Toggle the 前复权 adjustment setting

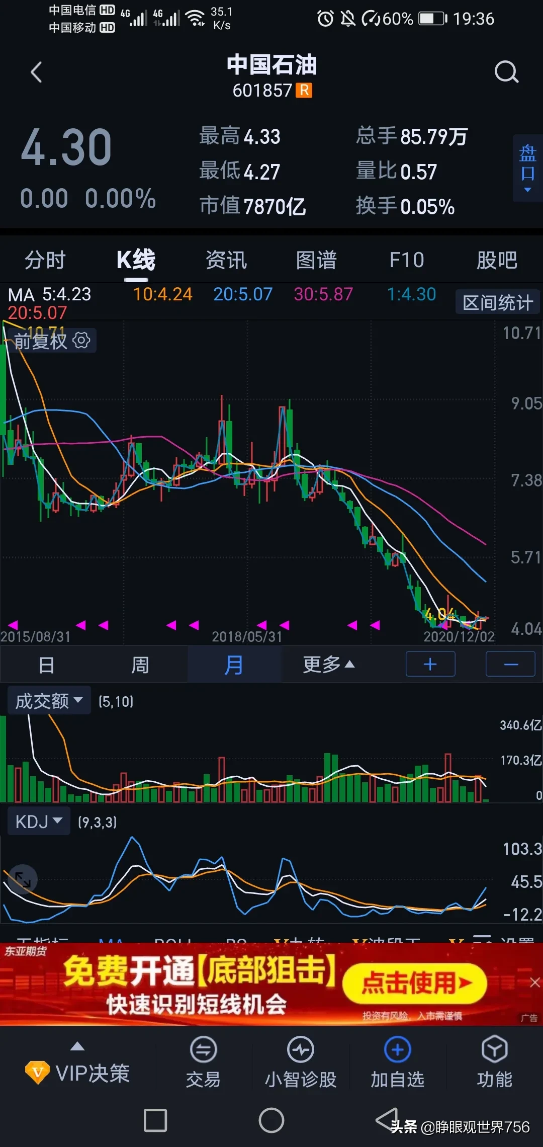click(x=40, y=341)
